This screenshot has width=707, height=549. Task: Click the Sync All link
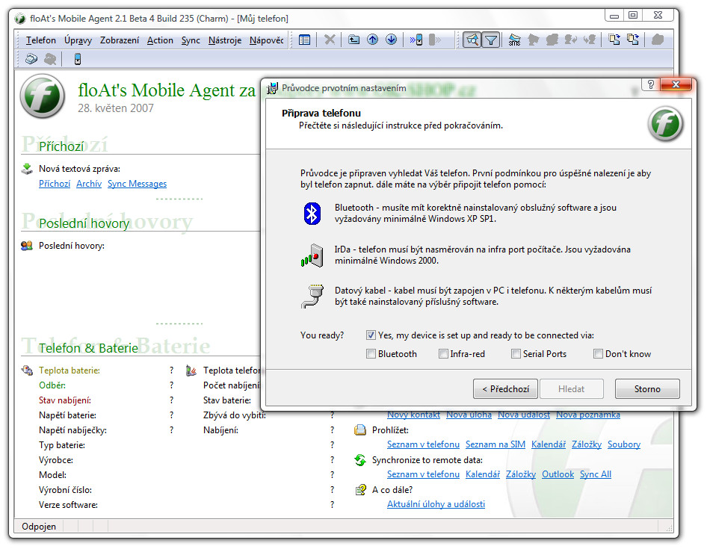(x=596, y=474)
